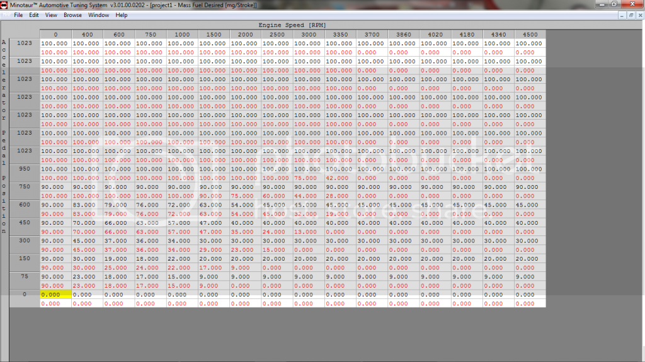Select the 4340 RPM column header

click(499, 35)
